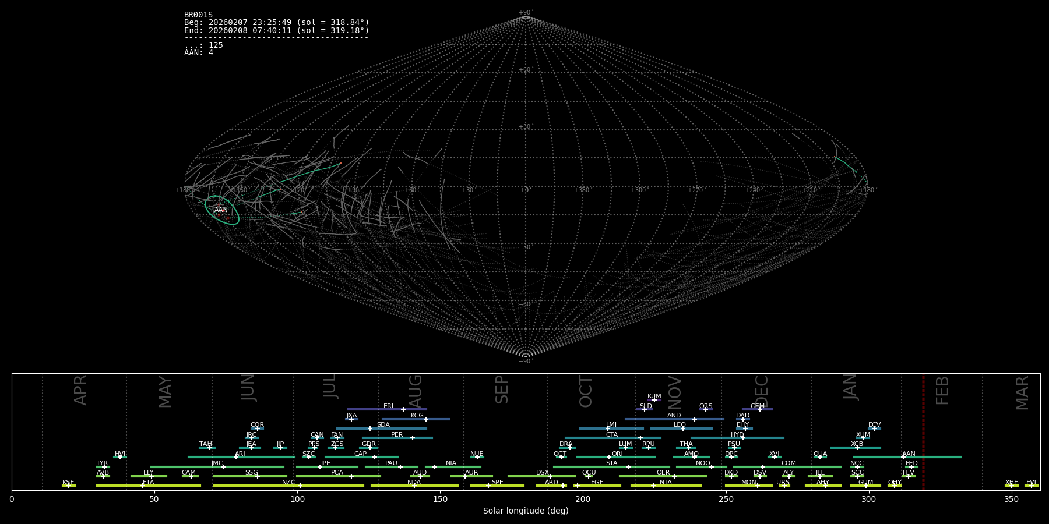Click the white peak marker on PER bar
1049x524 pixels.
[413, 438]
